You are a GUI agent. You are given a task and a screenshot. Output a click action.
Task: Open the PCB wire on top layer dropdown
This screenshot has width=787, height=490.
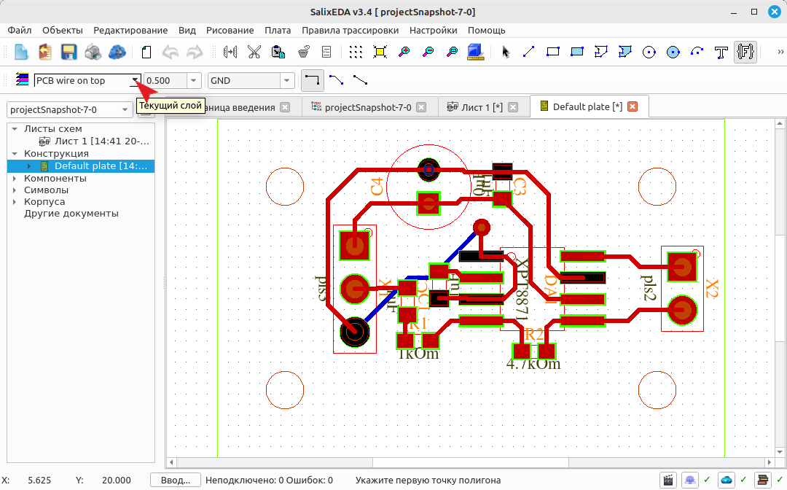[x=87, y=80]
